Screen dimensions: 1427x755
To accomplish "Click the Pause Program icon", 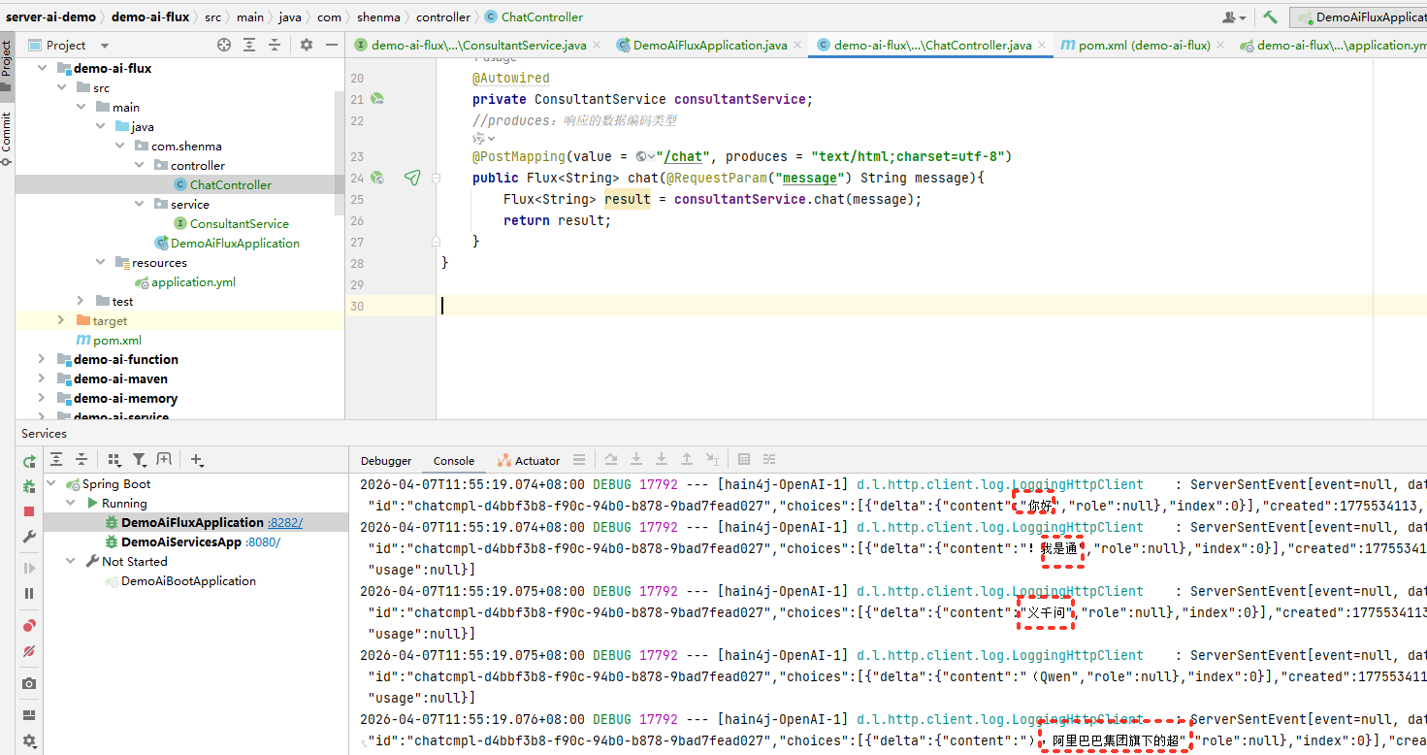I will click(29, 593).
